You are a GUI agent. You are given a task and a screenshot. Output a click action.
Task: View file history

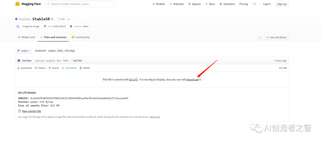click(x=40, y=68)
